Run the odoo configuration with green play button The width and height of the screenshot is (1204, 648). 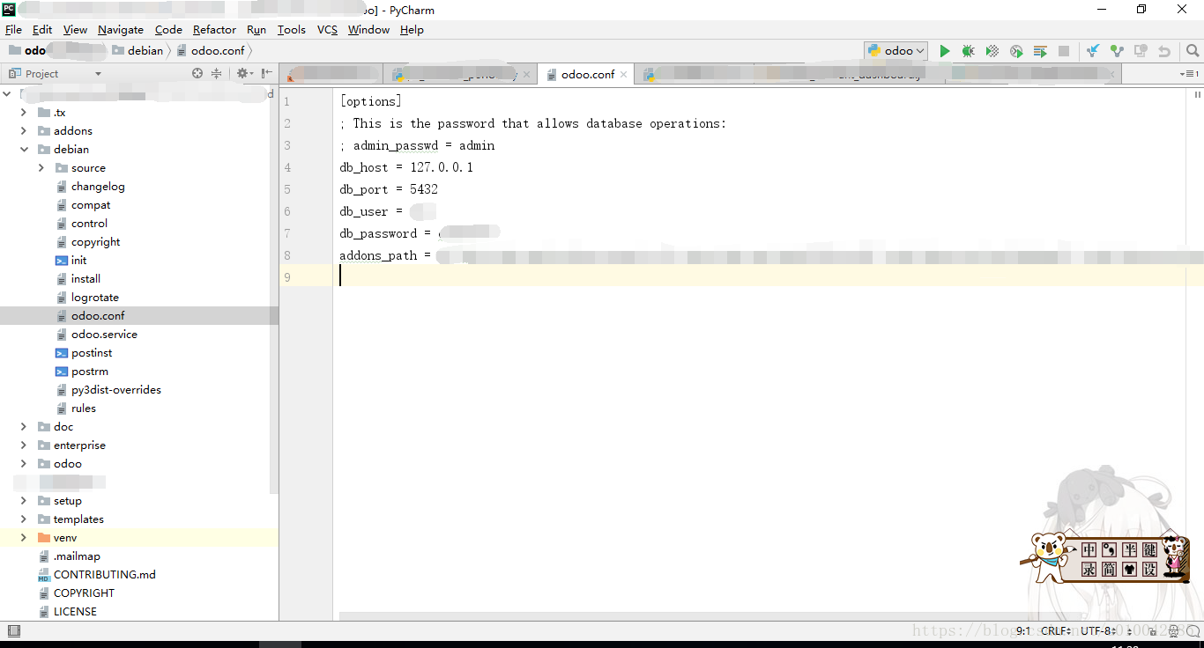click(x=945, y=51)
